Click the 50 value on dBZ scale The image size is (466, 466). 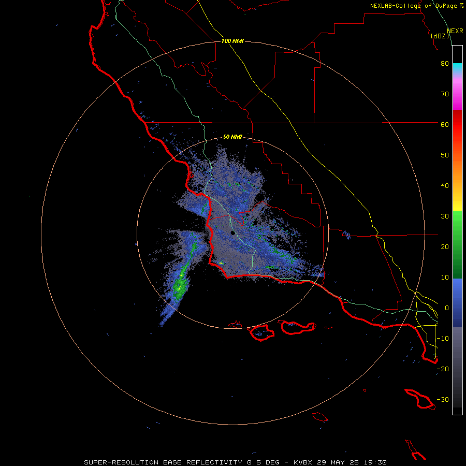coord(445,155)
